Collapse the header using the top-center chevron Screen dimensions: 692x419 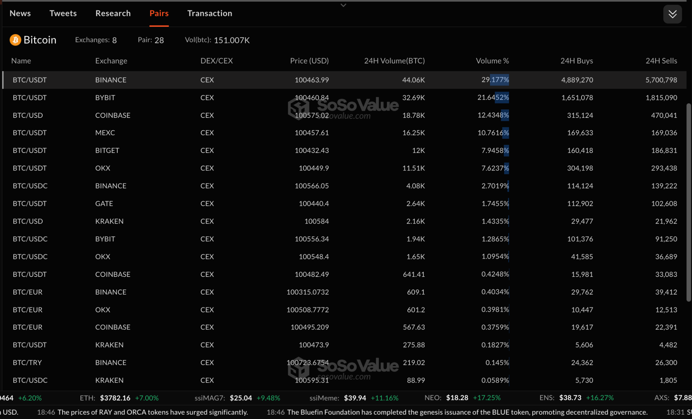[x=343, y=5]
